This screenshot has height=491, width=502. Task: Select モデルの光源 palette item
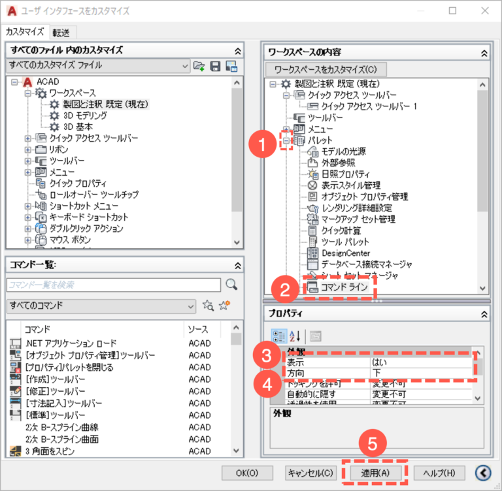point(343,151)
